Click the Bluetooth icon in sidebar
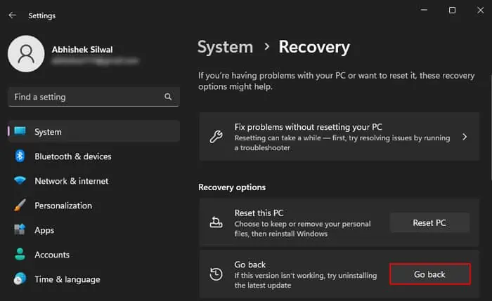Viewport: 492px width, 301px height. pyautogui.click(x=20, y=156)
